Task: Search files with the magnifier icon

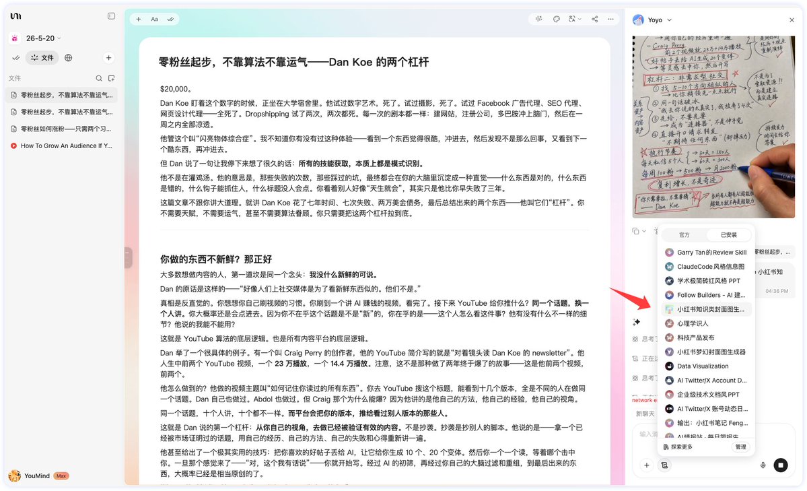Action: click(x=99, y=78)
